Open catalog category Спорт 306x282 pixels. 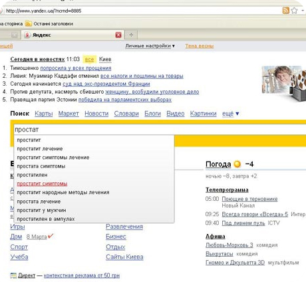[x=19, y=247]
